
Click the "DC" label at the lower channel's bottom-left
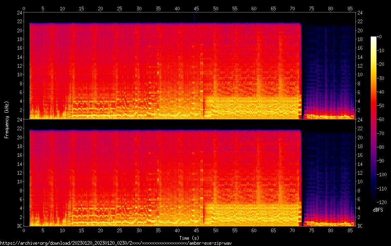click(x=19, y=226)
